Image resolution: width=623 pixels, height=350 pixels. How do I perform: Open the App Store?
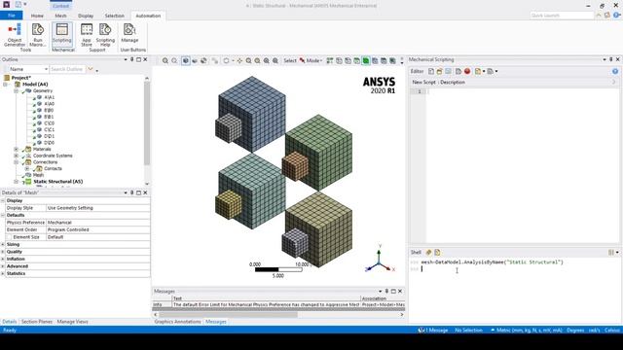pos(87,35)
